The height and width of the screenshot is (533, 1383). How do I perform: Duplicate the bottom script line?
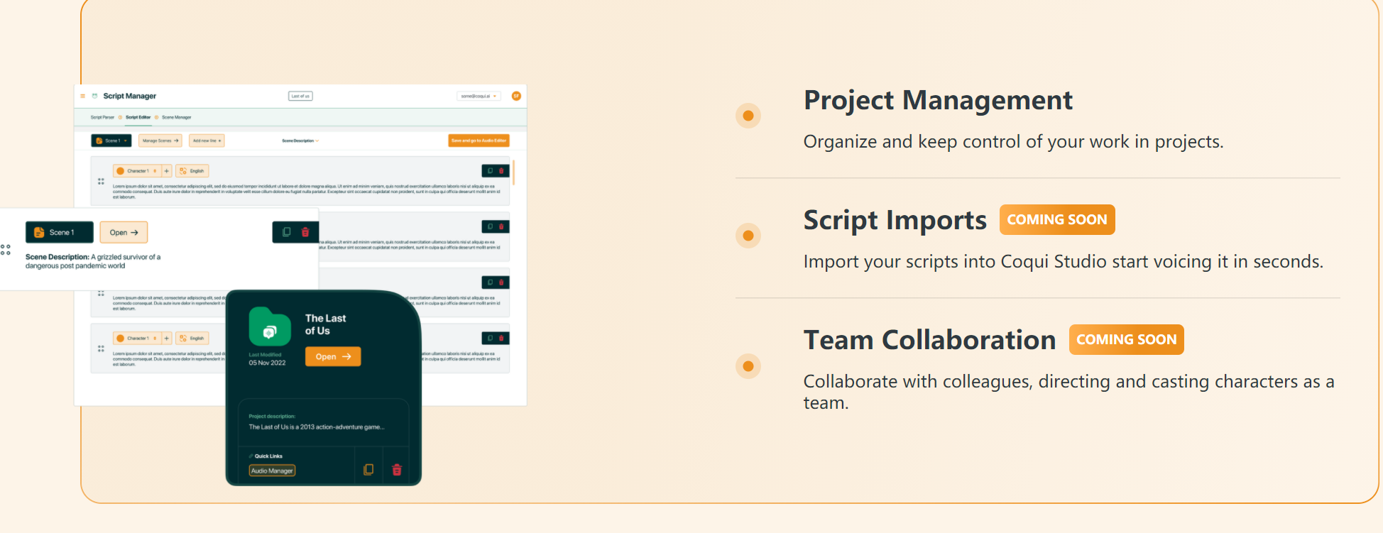point(490,339)
